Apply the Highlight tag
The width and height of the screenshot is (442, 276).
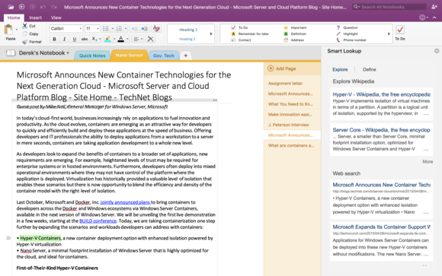[347, 33]
